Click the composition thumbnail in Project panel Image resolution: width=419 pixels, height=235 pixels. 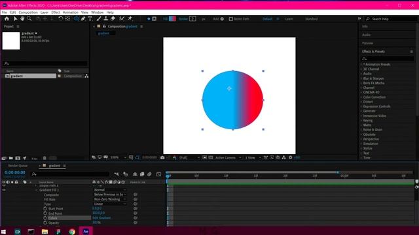tap(11, 40)
